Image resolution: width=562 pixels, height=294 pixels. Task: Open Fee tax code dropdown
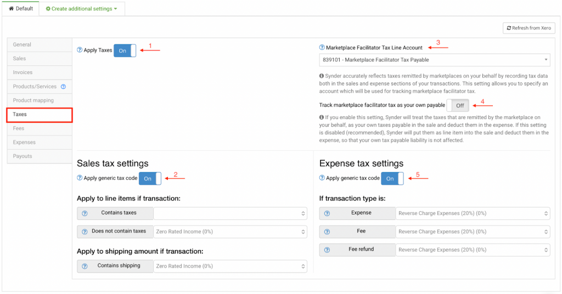point(473,231)
